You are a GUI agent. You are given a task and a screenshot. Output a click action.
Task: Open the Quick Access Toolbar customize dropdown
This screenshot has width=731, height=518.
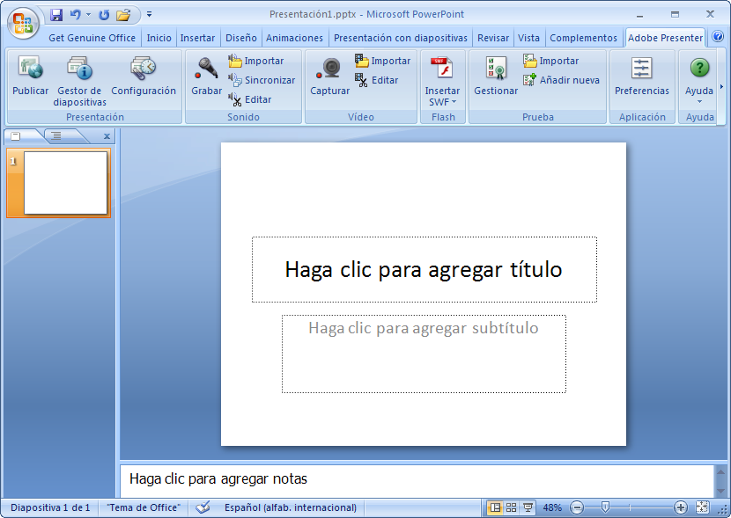tap(149, 15)
